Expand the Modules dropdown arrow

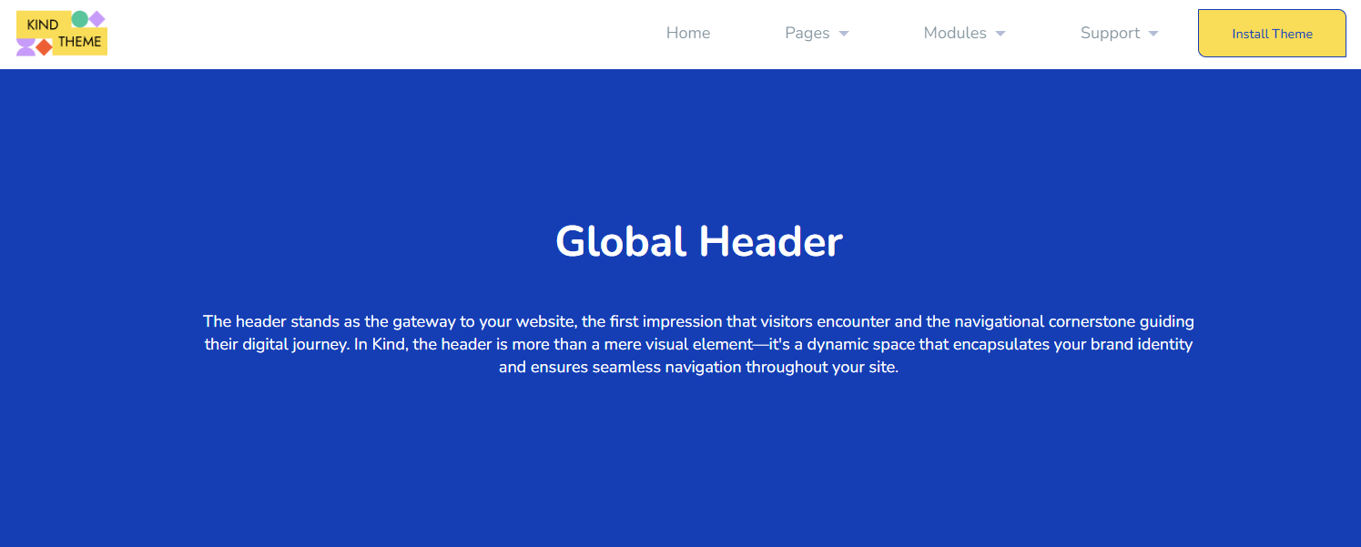pyautogui.click(x=1000, y=34)
